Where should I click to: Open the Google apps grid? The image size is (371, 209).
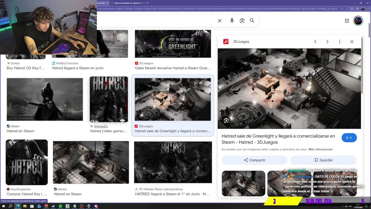tap(347, 21)
